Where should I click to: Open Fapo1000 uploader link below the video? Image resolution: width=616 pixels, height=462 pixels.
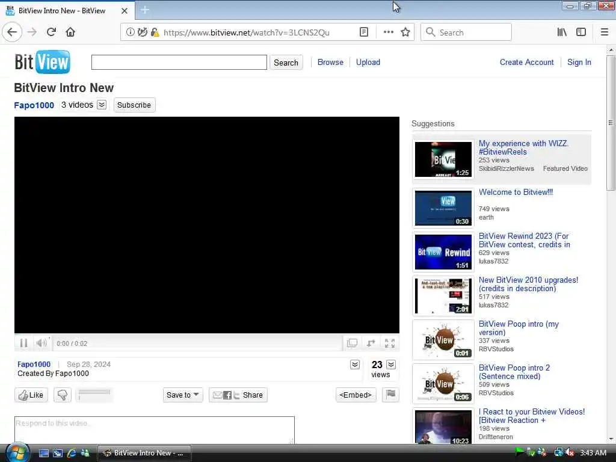point(34,364)
